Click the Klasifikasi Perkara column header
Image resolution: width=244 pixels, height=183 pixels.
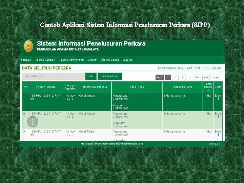pos(95,87)
